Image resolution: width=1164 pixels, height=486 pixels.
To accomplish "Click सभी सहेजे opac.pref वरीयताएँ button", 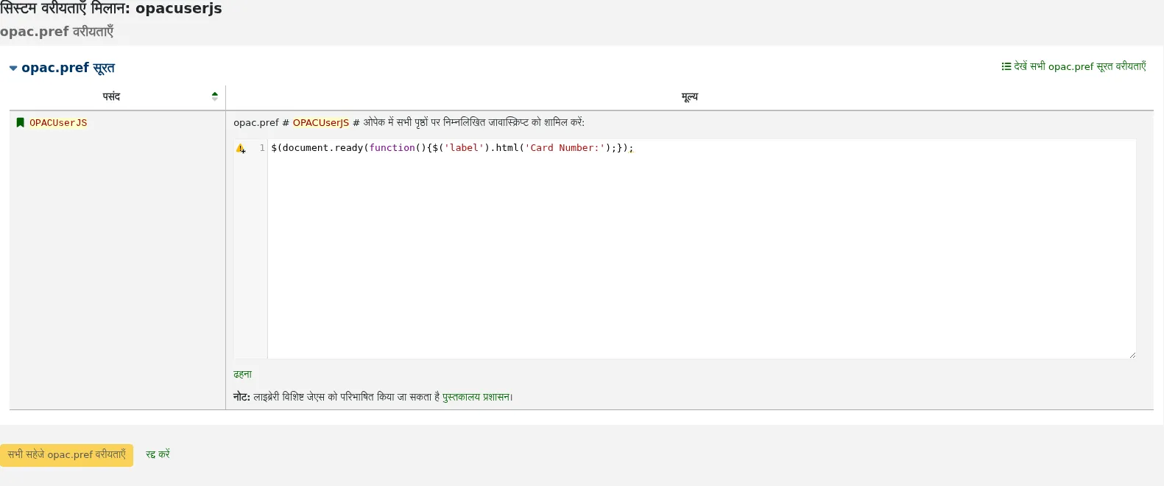I will (66, 455).
